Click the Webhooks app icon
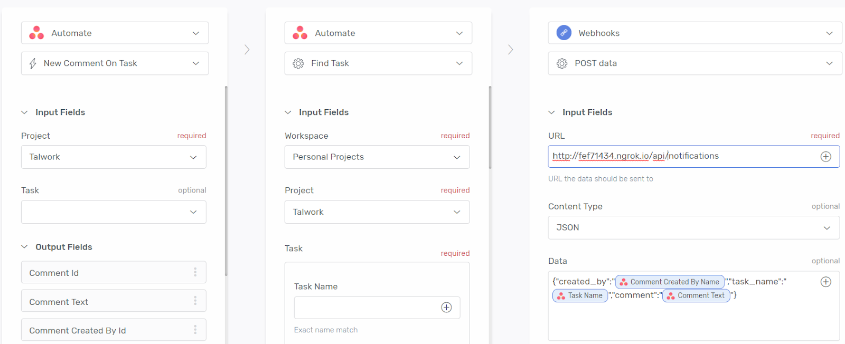Screen dimensions: 845x344 click(564, 33)
